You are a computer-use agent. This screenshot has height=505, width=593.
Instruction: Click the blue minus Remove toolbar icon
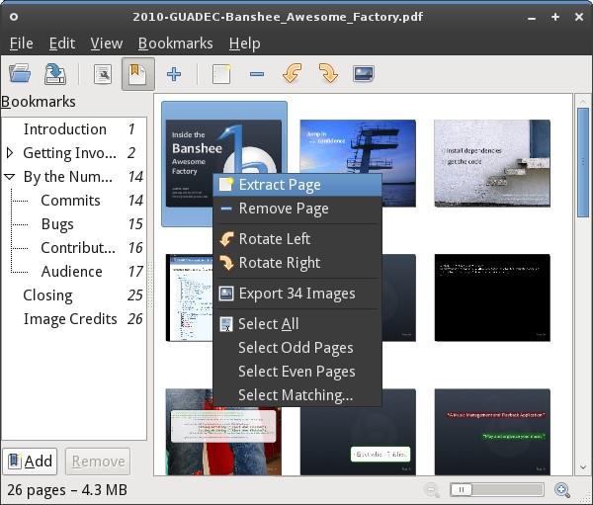[257, 74]
